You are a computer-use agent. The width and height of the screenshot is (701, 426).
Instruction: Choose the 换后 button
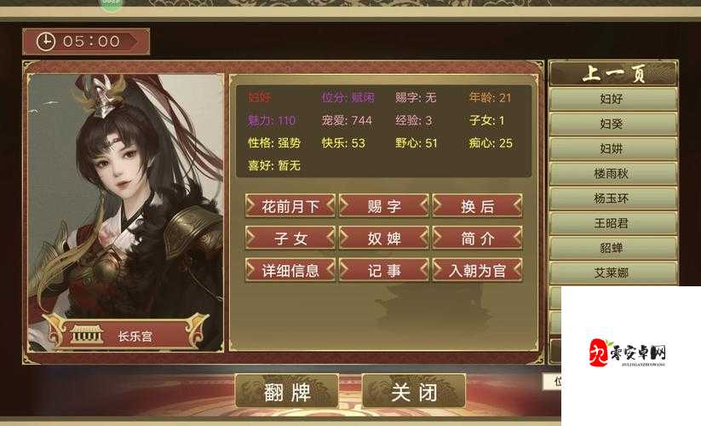(478, 206)
